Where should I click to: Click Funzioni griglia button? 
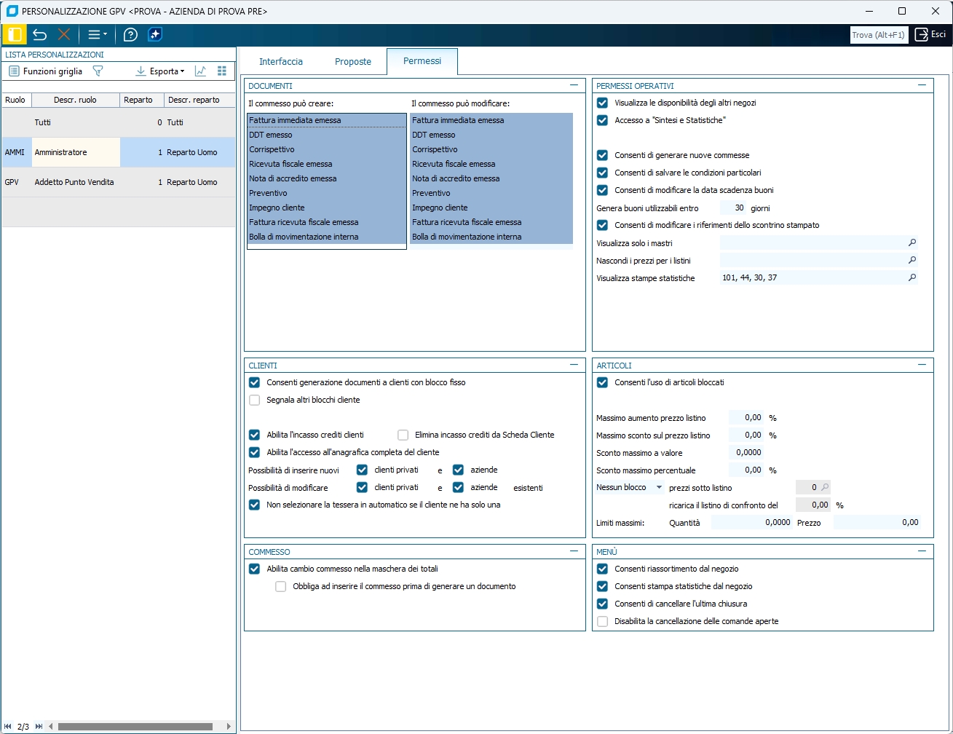pyautogui.click(x=45, y=71)
